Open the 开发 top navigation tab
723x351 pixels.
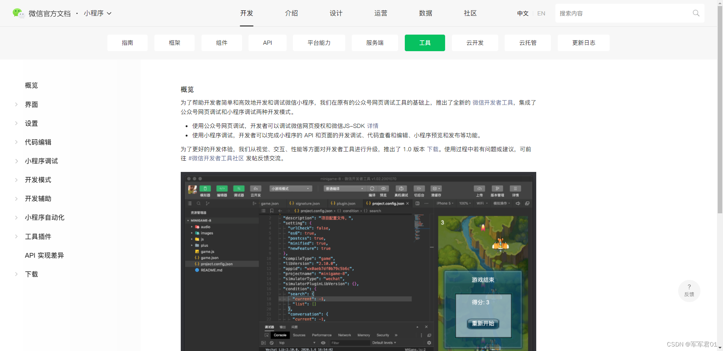click(247, 13)
